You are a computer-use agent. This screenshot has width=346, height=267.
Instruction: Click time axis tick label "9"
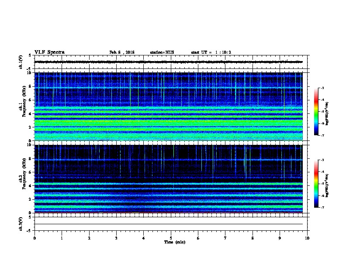(280, 238)
